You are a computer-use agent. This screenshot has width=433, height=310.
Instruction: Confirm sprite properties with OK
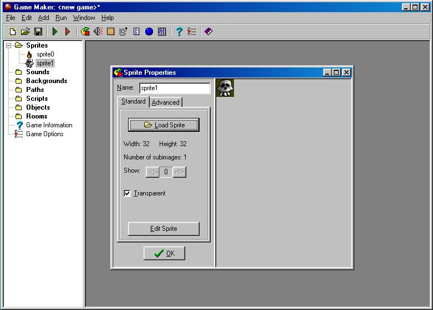point(164,254)
